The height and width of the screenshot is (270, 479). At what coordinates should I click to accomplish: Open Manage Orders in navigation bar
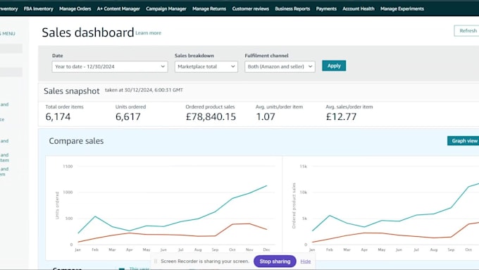click(75, 9)
